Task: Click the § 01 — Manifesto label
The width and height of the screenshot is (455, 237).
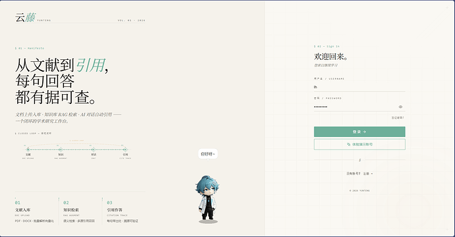Action: pos(30,48)
